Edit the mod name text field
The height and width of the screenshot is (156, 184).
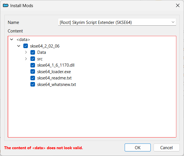114,22
